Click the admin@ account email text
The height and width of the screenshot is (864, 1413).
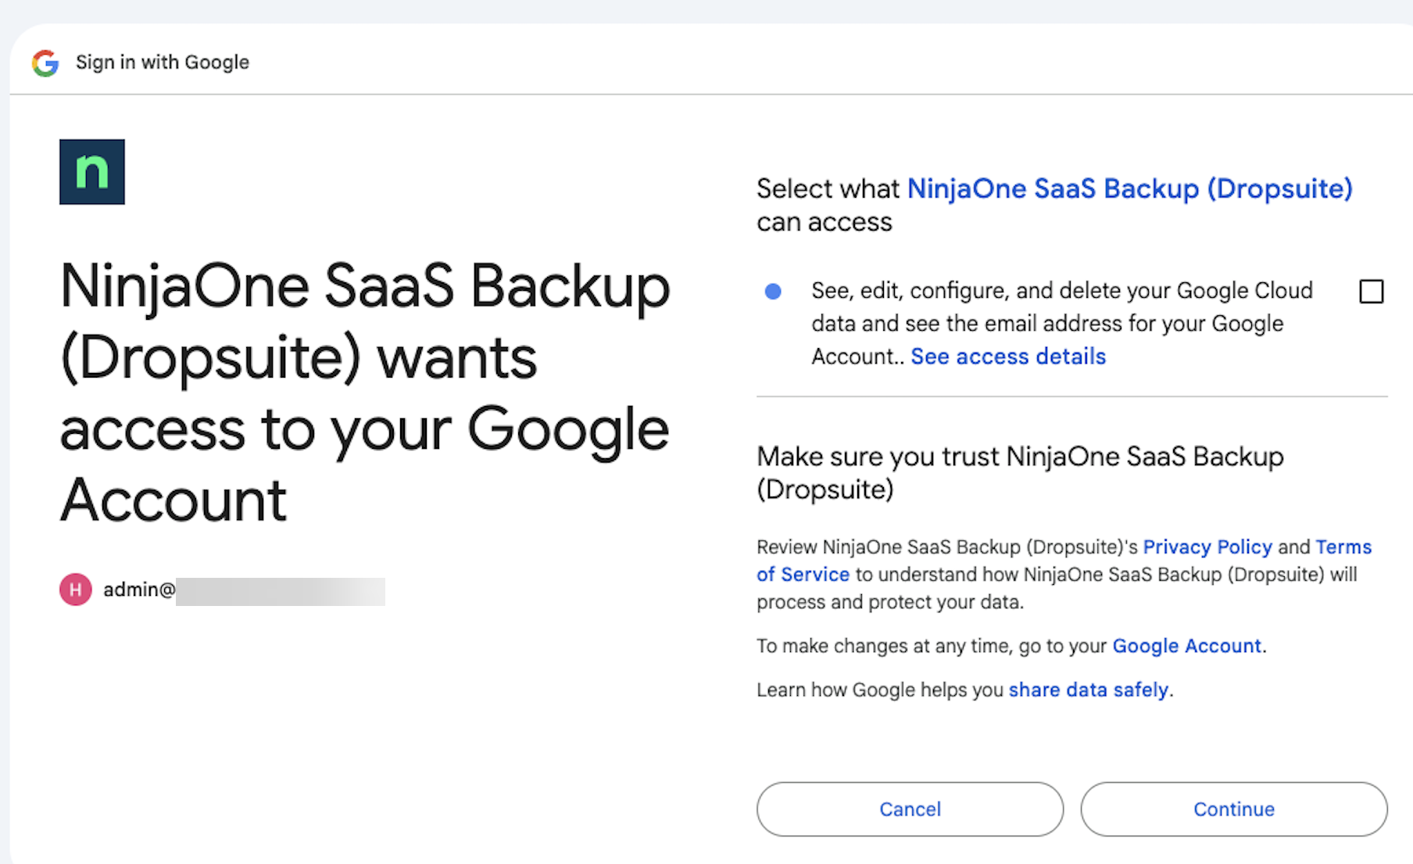[139, 590]
